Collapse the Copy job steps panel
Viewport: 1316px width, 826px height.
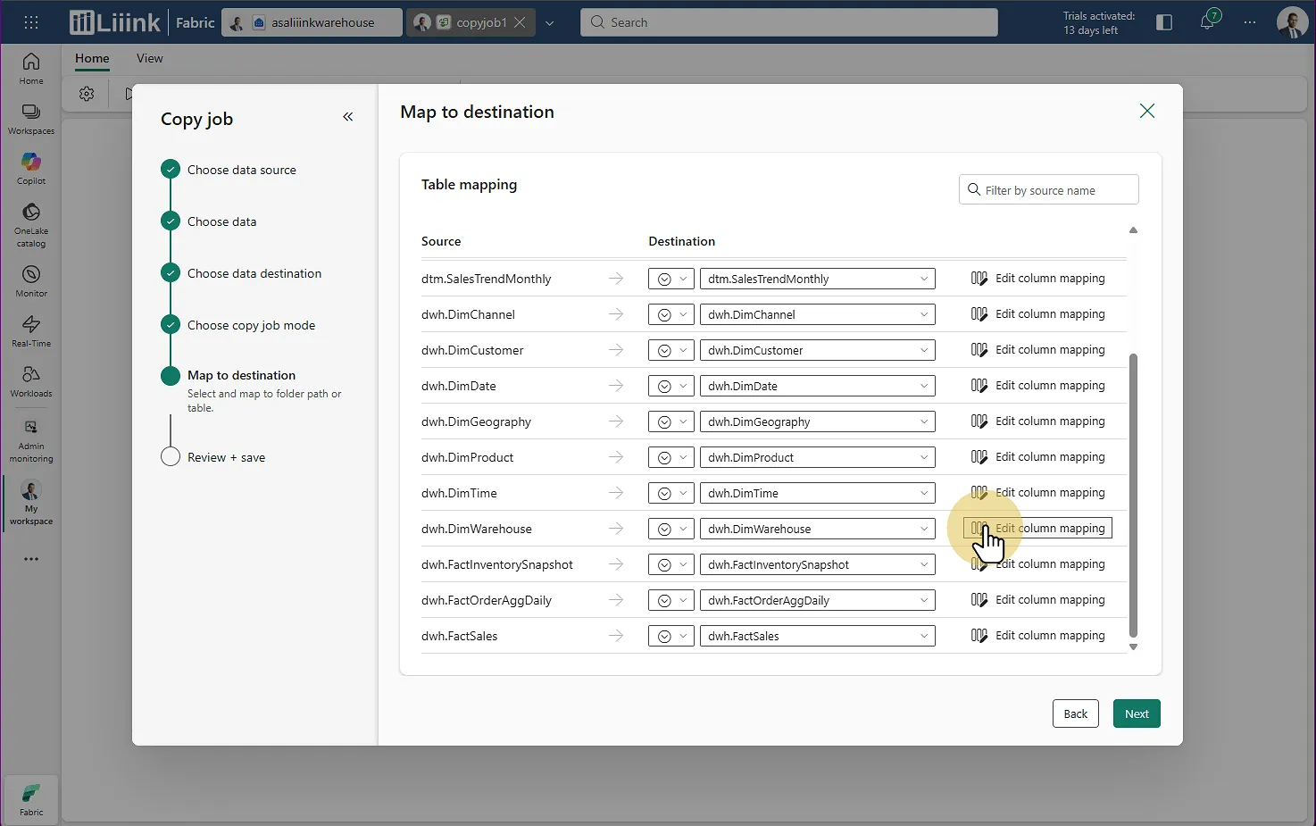pyautogui.click(x=347, y=117)
